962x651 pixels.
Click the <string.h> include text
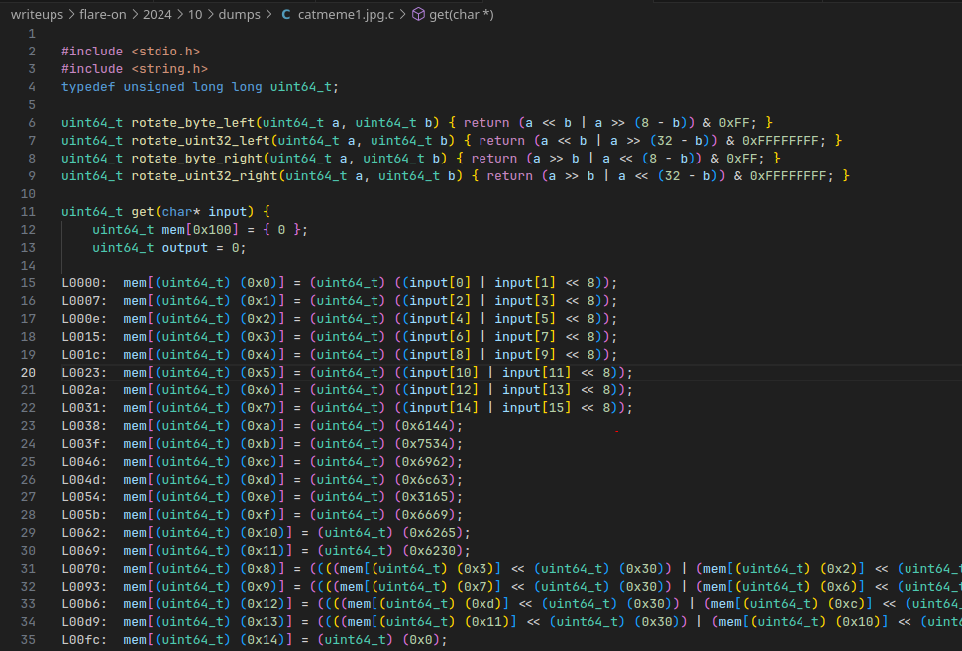169,69
